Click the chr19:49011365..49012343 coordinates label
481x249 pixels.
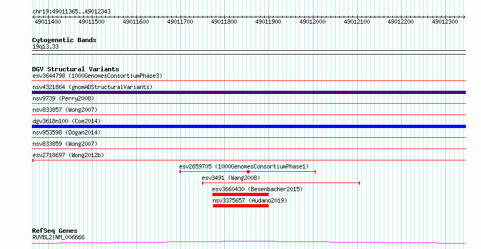(71, 12)
